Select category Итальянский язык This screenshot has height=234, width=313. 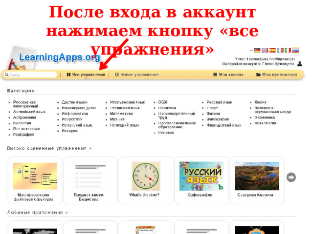127,102
